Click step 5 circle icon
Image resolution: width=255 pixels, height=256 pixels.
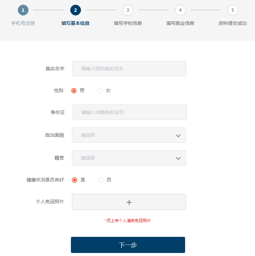[232, 10]
